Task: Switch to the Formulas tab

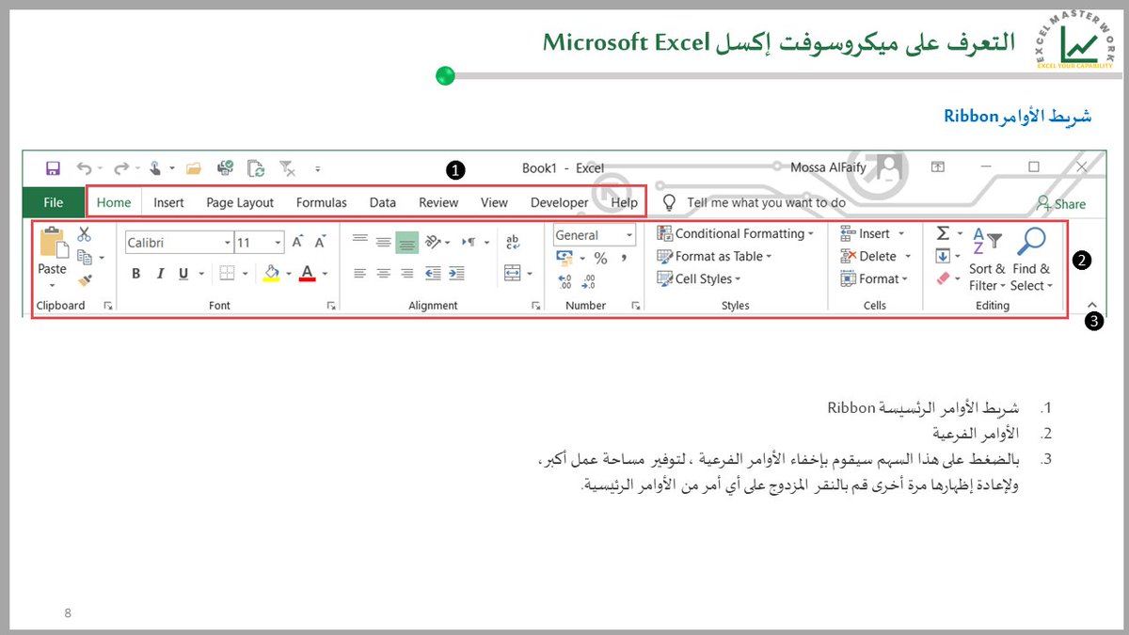Action: point(321,202)
